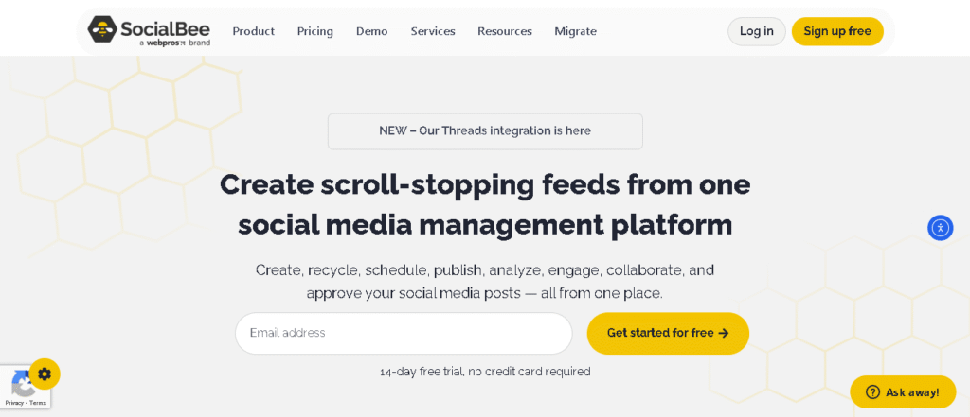Image resolution: width=970 pixels, height=417 pixels.
Task: Open cookie settings via yellow gear icon
Action: (x=45, y=374)
